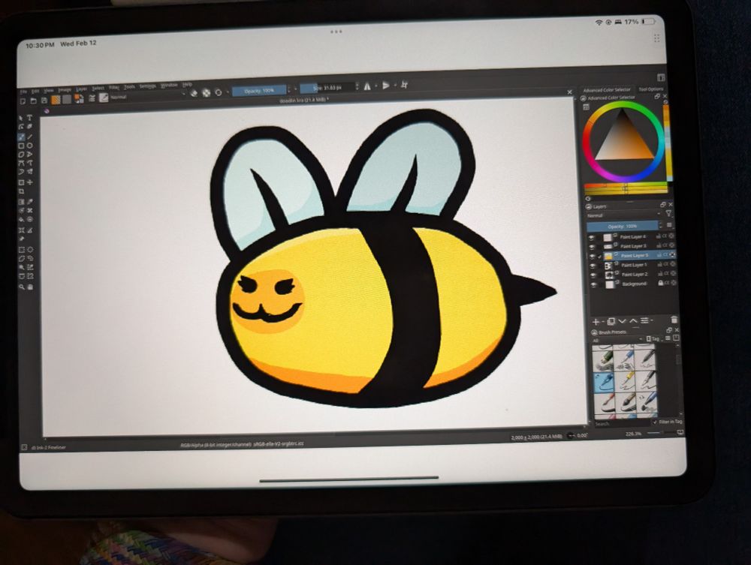Toggle wrap-around mode icon

(x=405, y=85)
